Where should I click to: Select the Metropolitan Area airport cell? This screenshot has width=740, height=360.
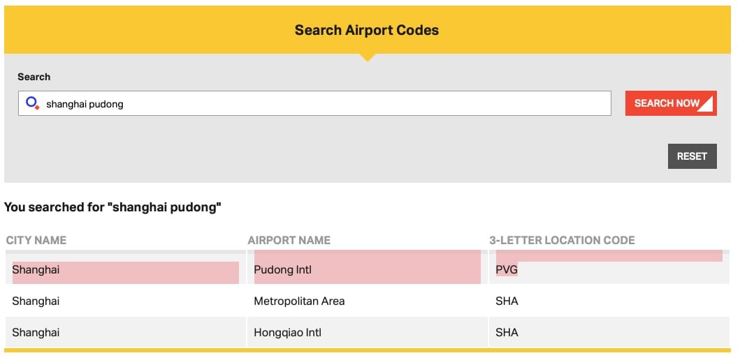point(299,301)
